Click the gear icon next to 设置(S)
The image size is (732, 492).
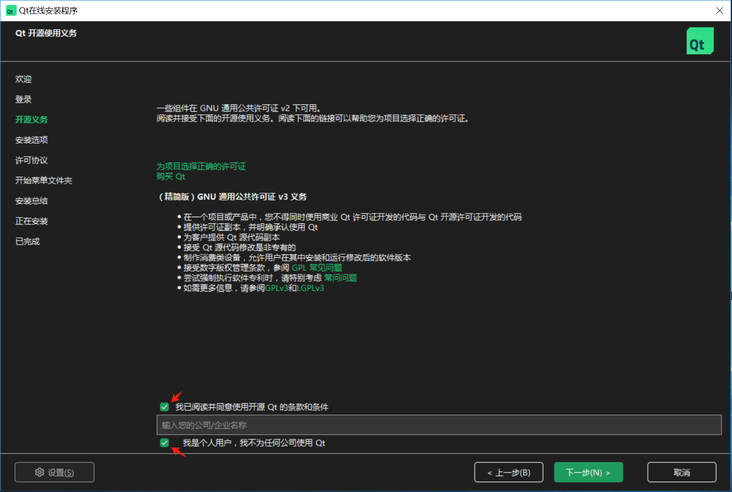tap(40, 472)
